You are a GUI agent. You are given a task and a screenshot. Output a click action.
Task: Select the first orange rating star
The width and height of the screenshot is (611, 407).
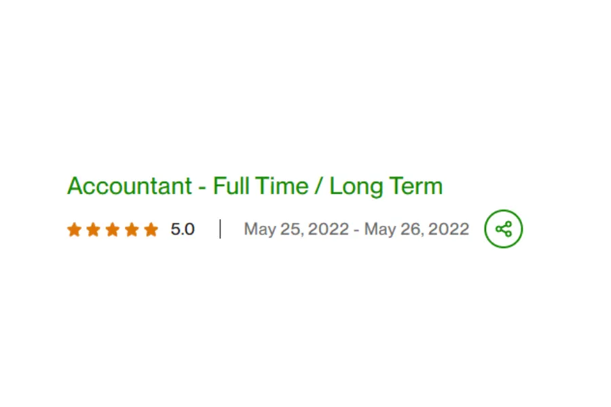74,229
